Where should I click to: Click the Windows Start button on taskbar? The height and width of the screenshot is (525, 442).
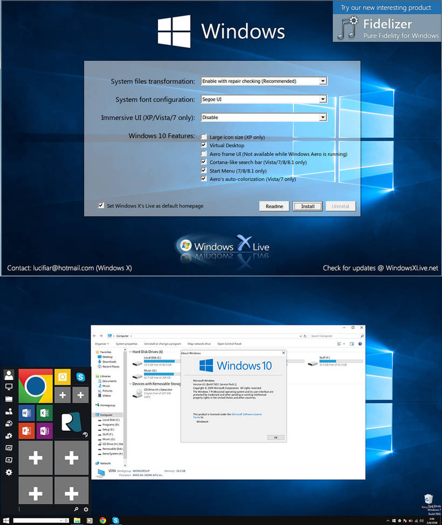(6, 521)
